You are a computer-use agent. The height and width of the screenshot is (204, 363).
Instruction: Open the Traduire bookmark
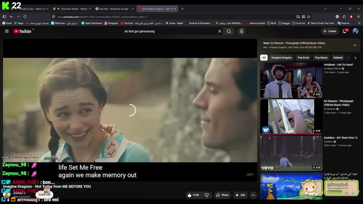coord(343,23)
